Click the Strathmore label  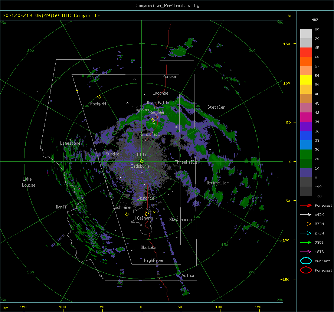coord(180,220)
